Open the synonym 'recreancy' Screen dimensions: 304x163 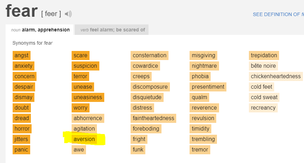263,108
